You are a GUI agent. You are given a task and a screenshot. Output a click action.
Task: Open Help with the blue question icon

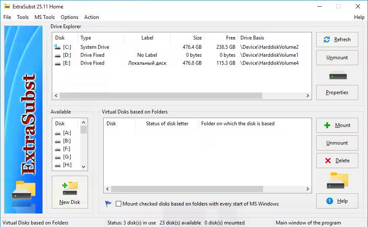337,201
